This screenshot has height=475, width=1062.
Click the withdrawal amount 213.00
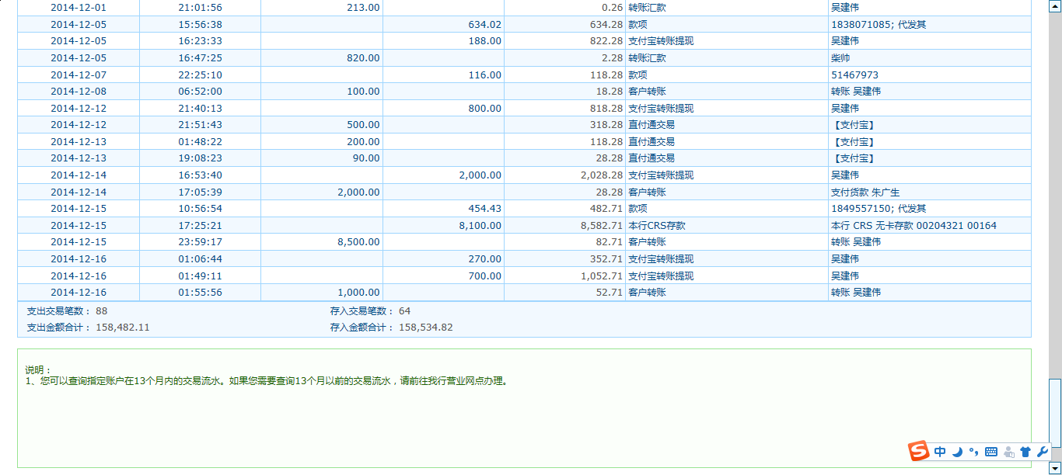tap(363, 7)
